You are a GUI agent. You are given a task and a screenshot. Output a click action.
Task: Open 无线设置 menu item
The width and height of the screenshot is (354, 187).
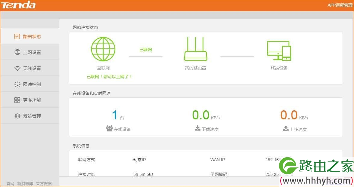(x=30, y=68)
